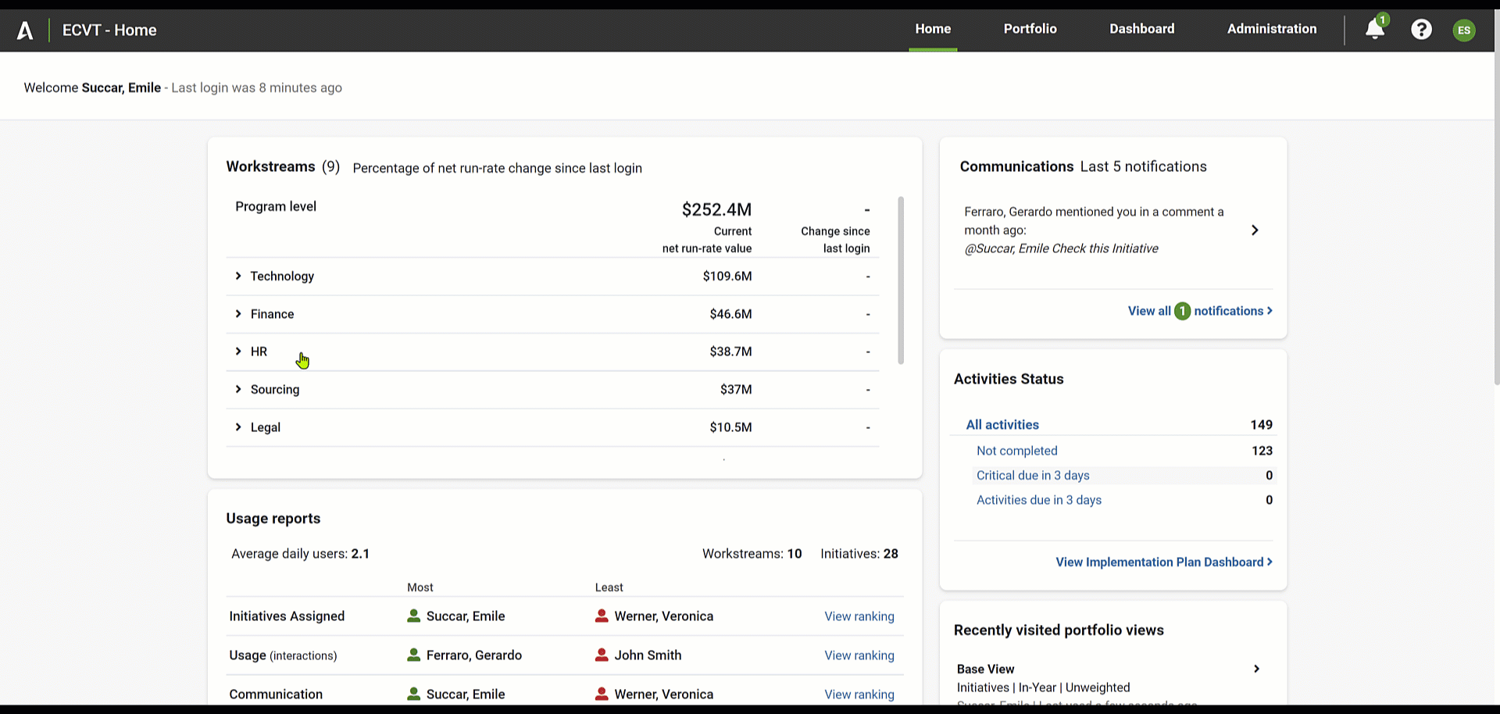Viewport: 1500px width, 714px height.
Task: Open the notifications bell
Action: coord(1374,29)
